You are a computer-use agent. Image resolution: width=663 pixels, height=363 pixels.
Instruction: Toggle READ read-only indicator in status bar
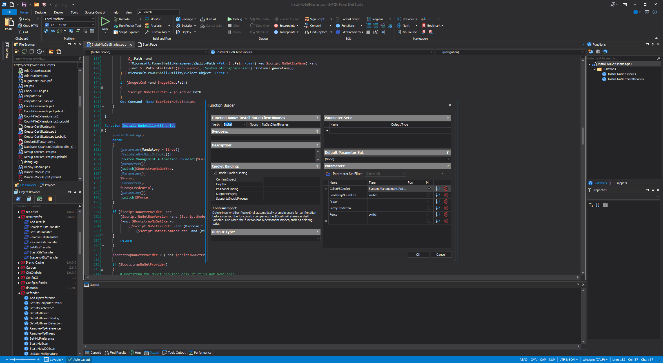click(x=523, y=360)
